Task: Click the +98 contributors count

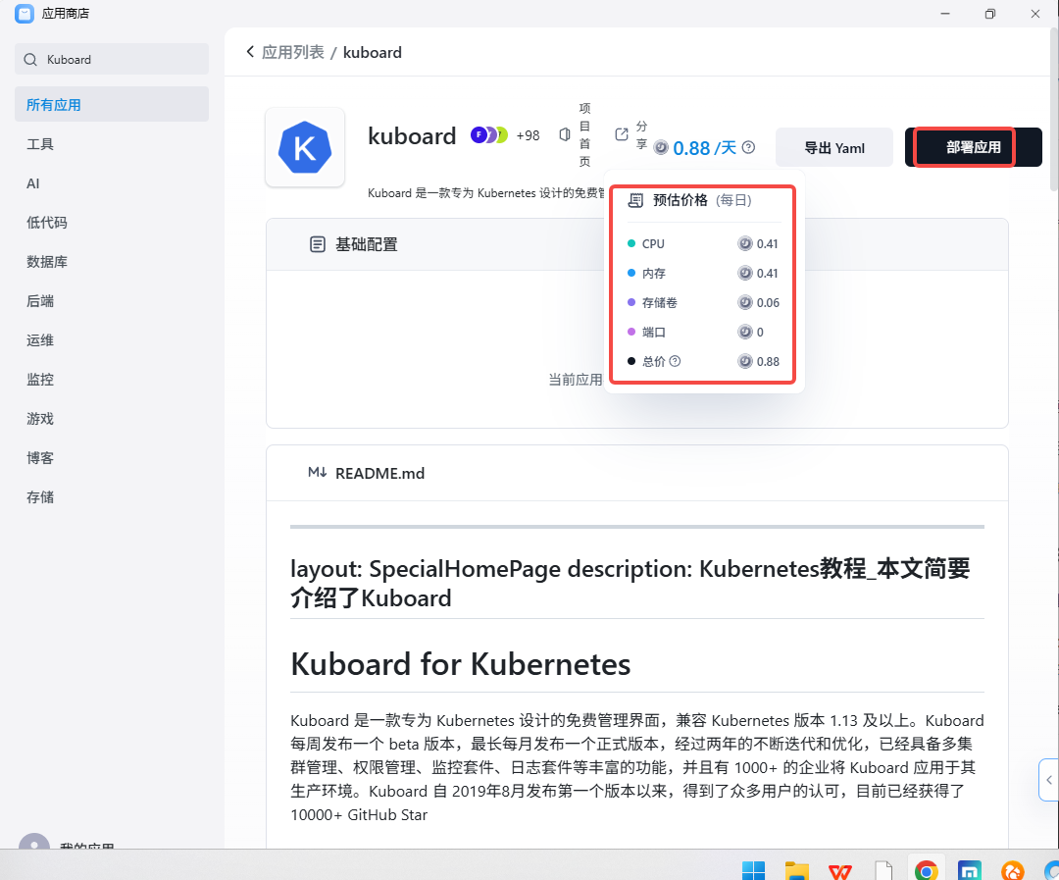Action: pos(529,135)
